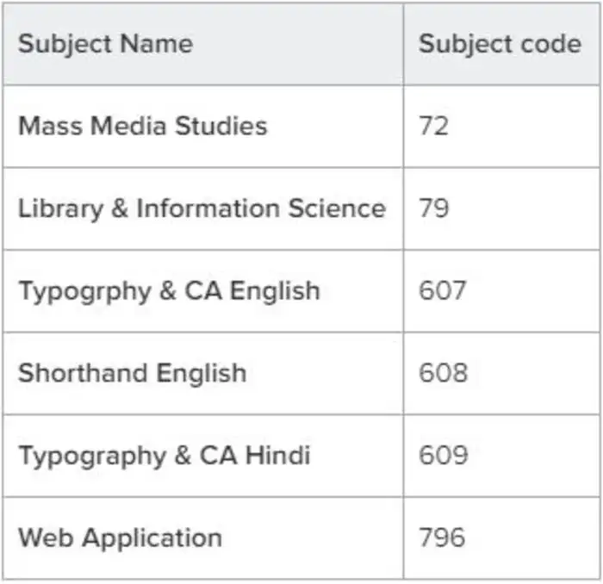Click subject code 609
Viewport: 603px width, 584px height.
pyautogui.click(x=443, y=455)
